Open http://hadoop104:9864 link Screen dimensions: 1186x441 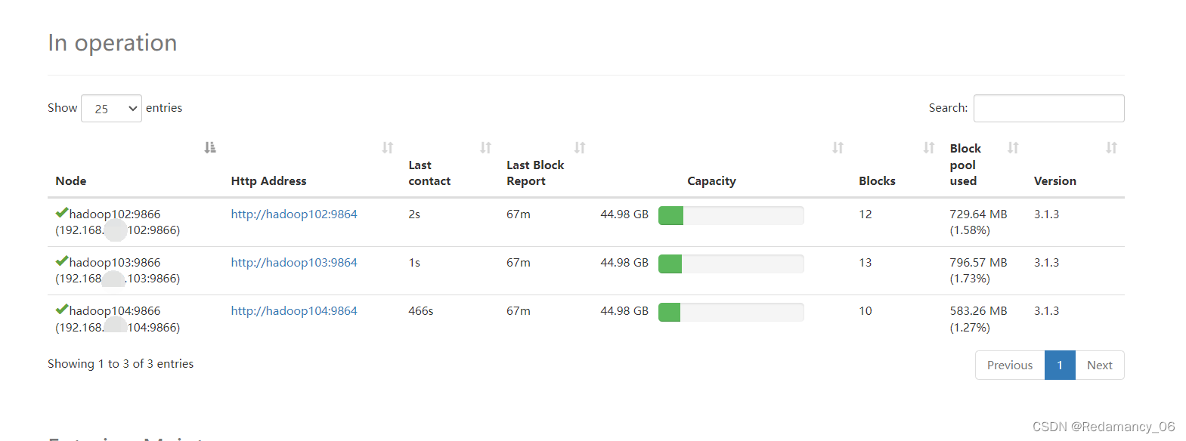point(294,311)
